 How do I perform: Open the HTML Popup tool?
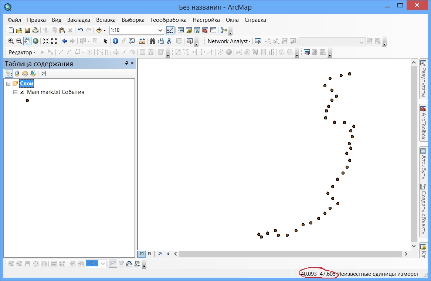pos(132,41)
